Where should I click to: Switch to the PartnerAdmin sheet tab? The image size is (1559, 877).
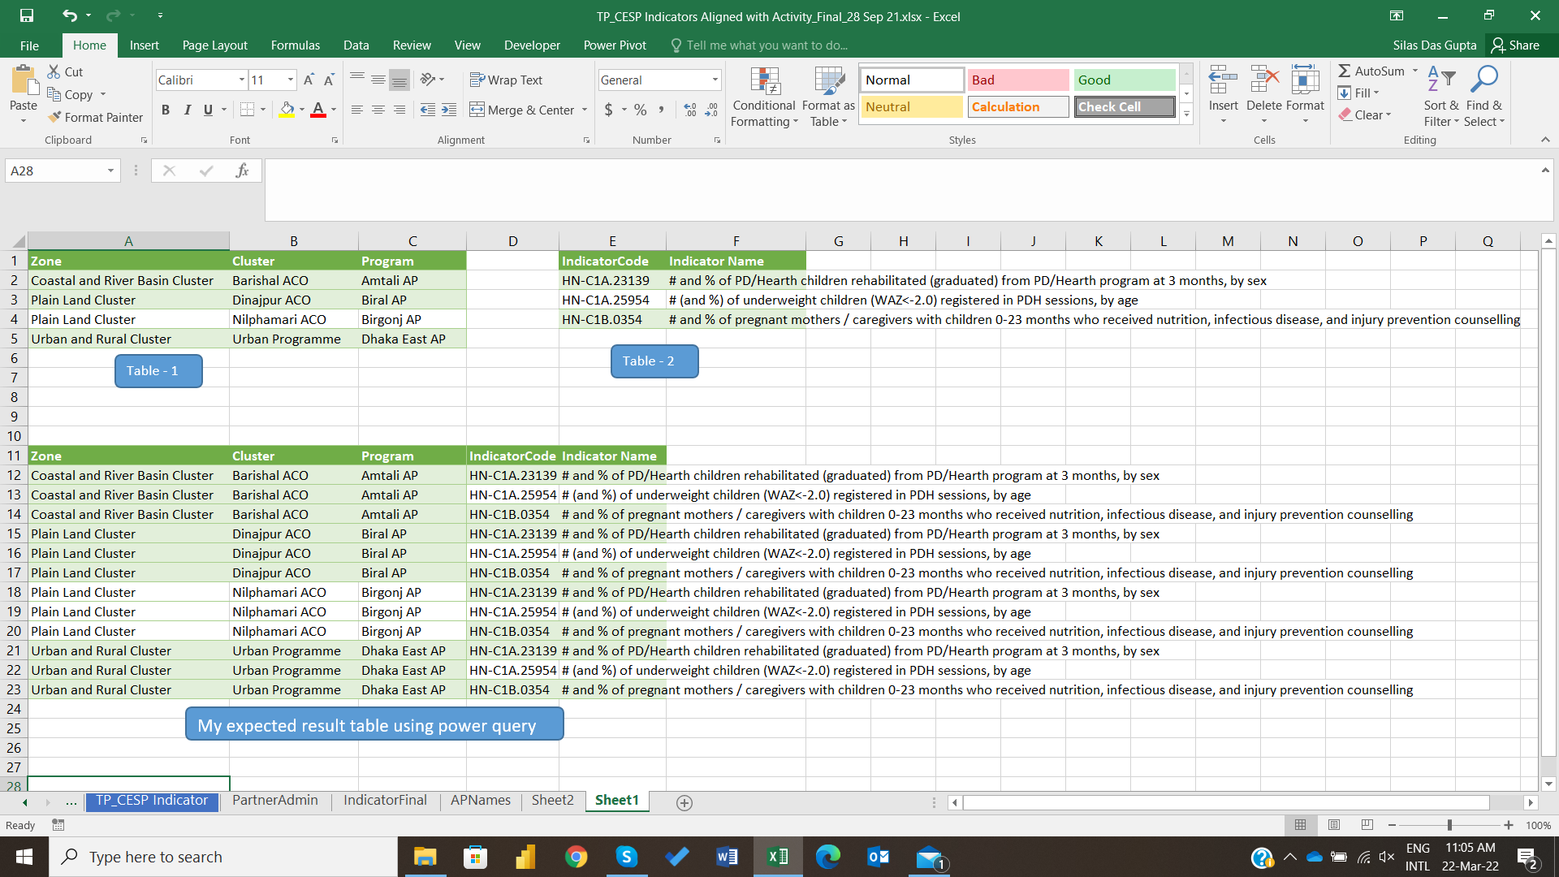pyautogui.click(x=275, y=801)
